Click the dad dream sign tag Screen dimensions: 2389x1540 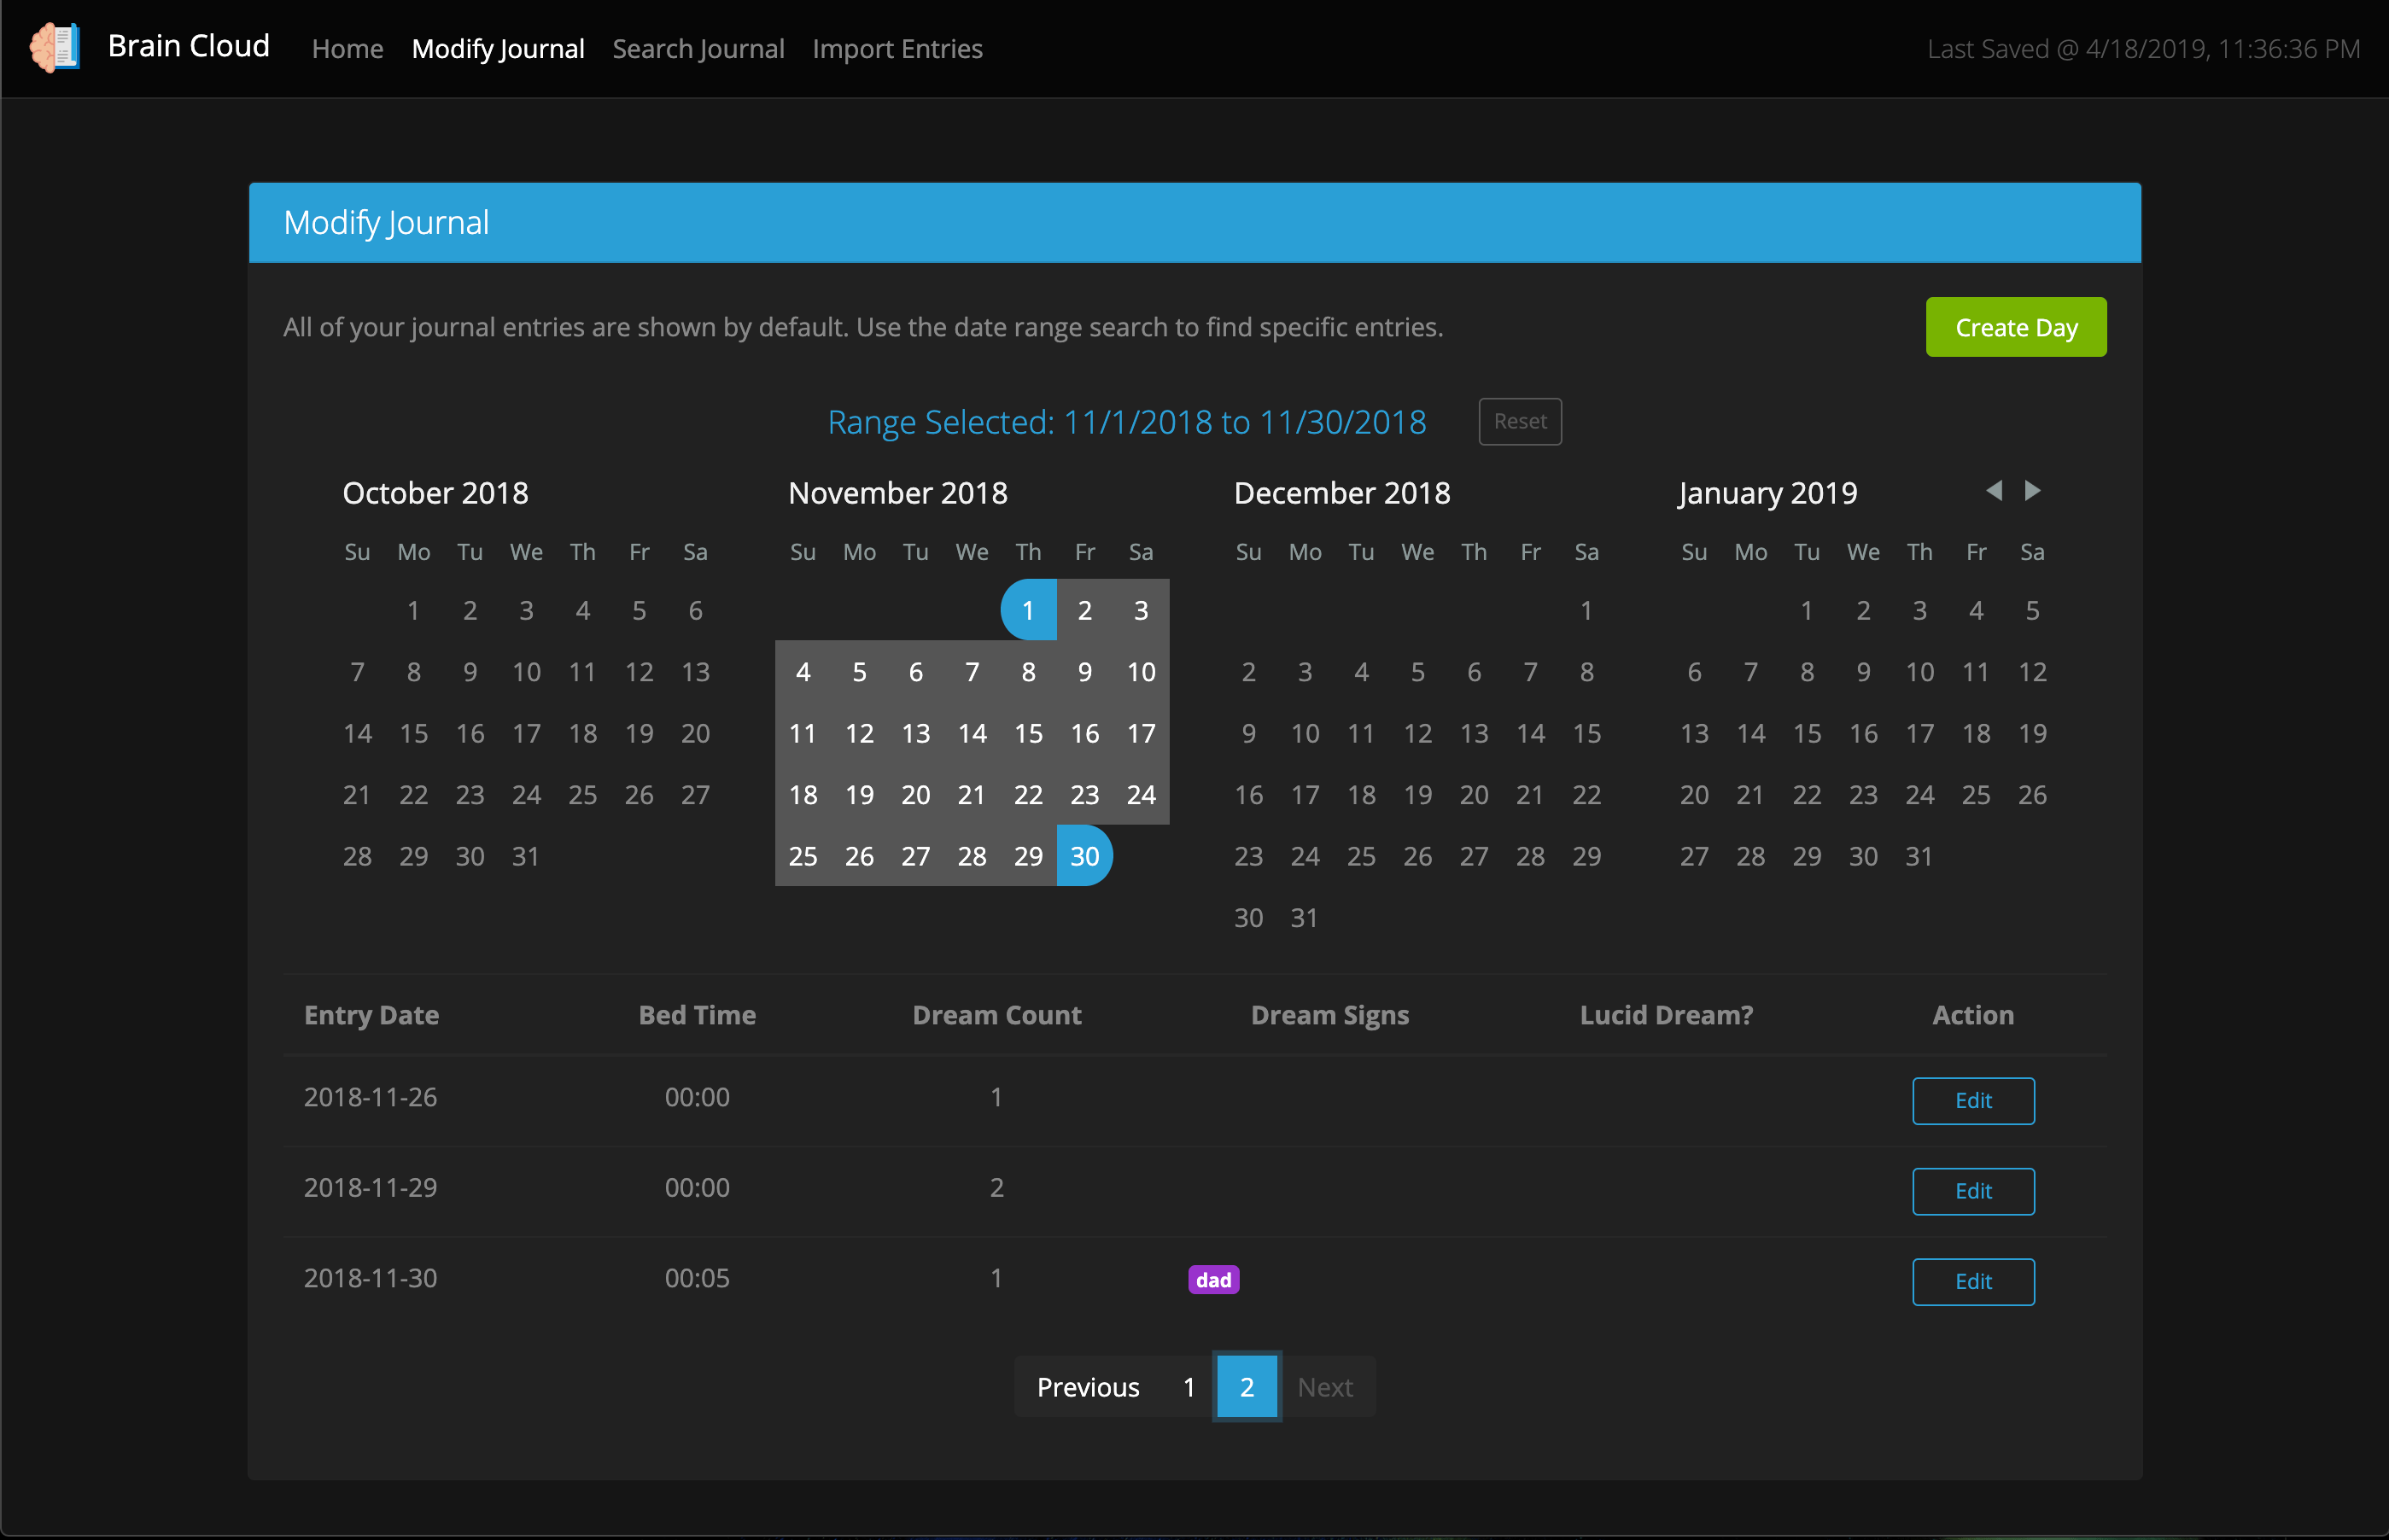pyautogui.click(x=1213, y=1279)
